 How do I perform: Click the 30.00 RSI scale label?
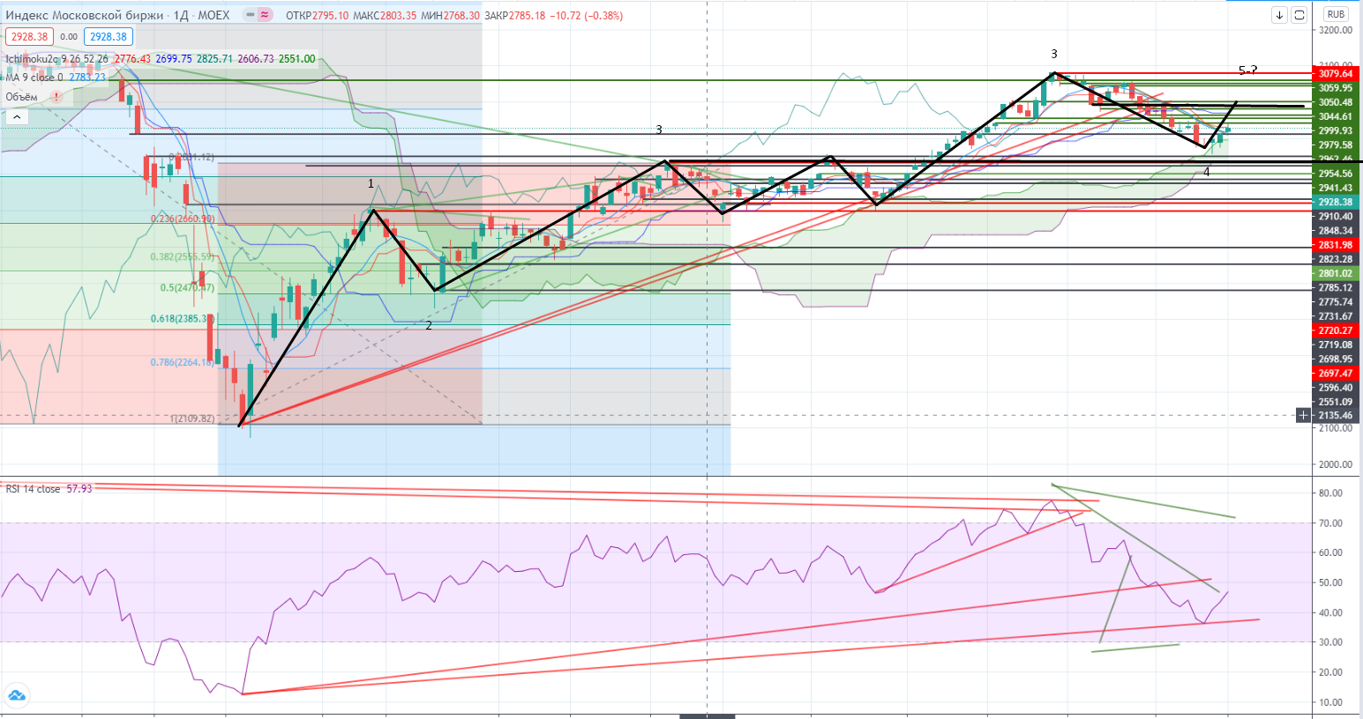pos(1330,642)
